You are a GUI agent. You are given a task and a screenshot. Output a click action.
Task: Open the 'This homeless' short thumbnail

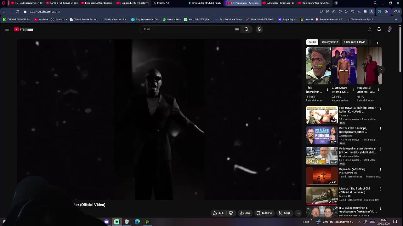319,66
